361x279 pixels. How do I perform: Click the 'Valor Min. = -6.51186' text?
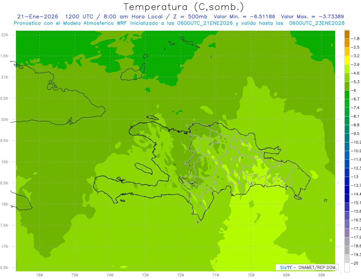pos(244,17)
